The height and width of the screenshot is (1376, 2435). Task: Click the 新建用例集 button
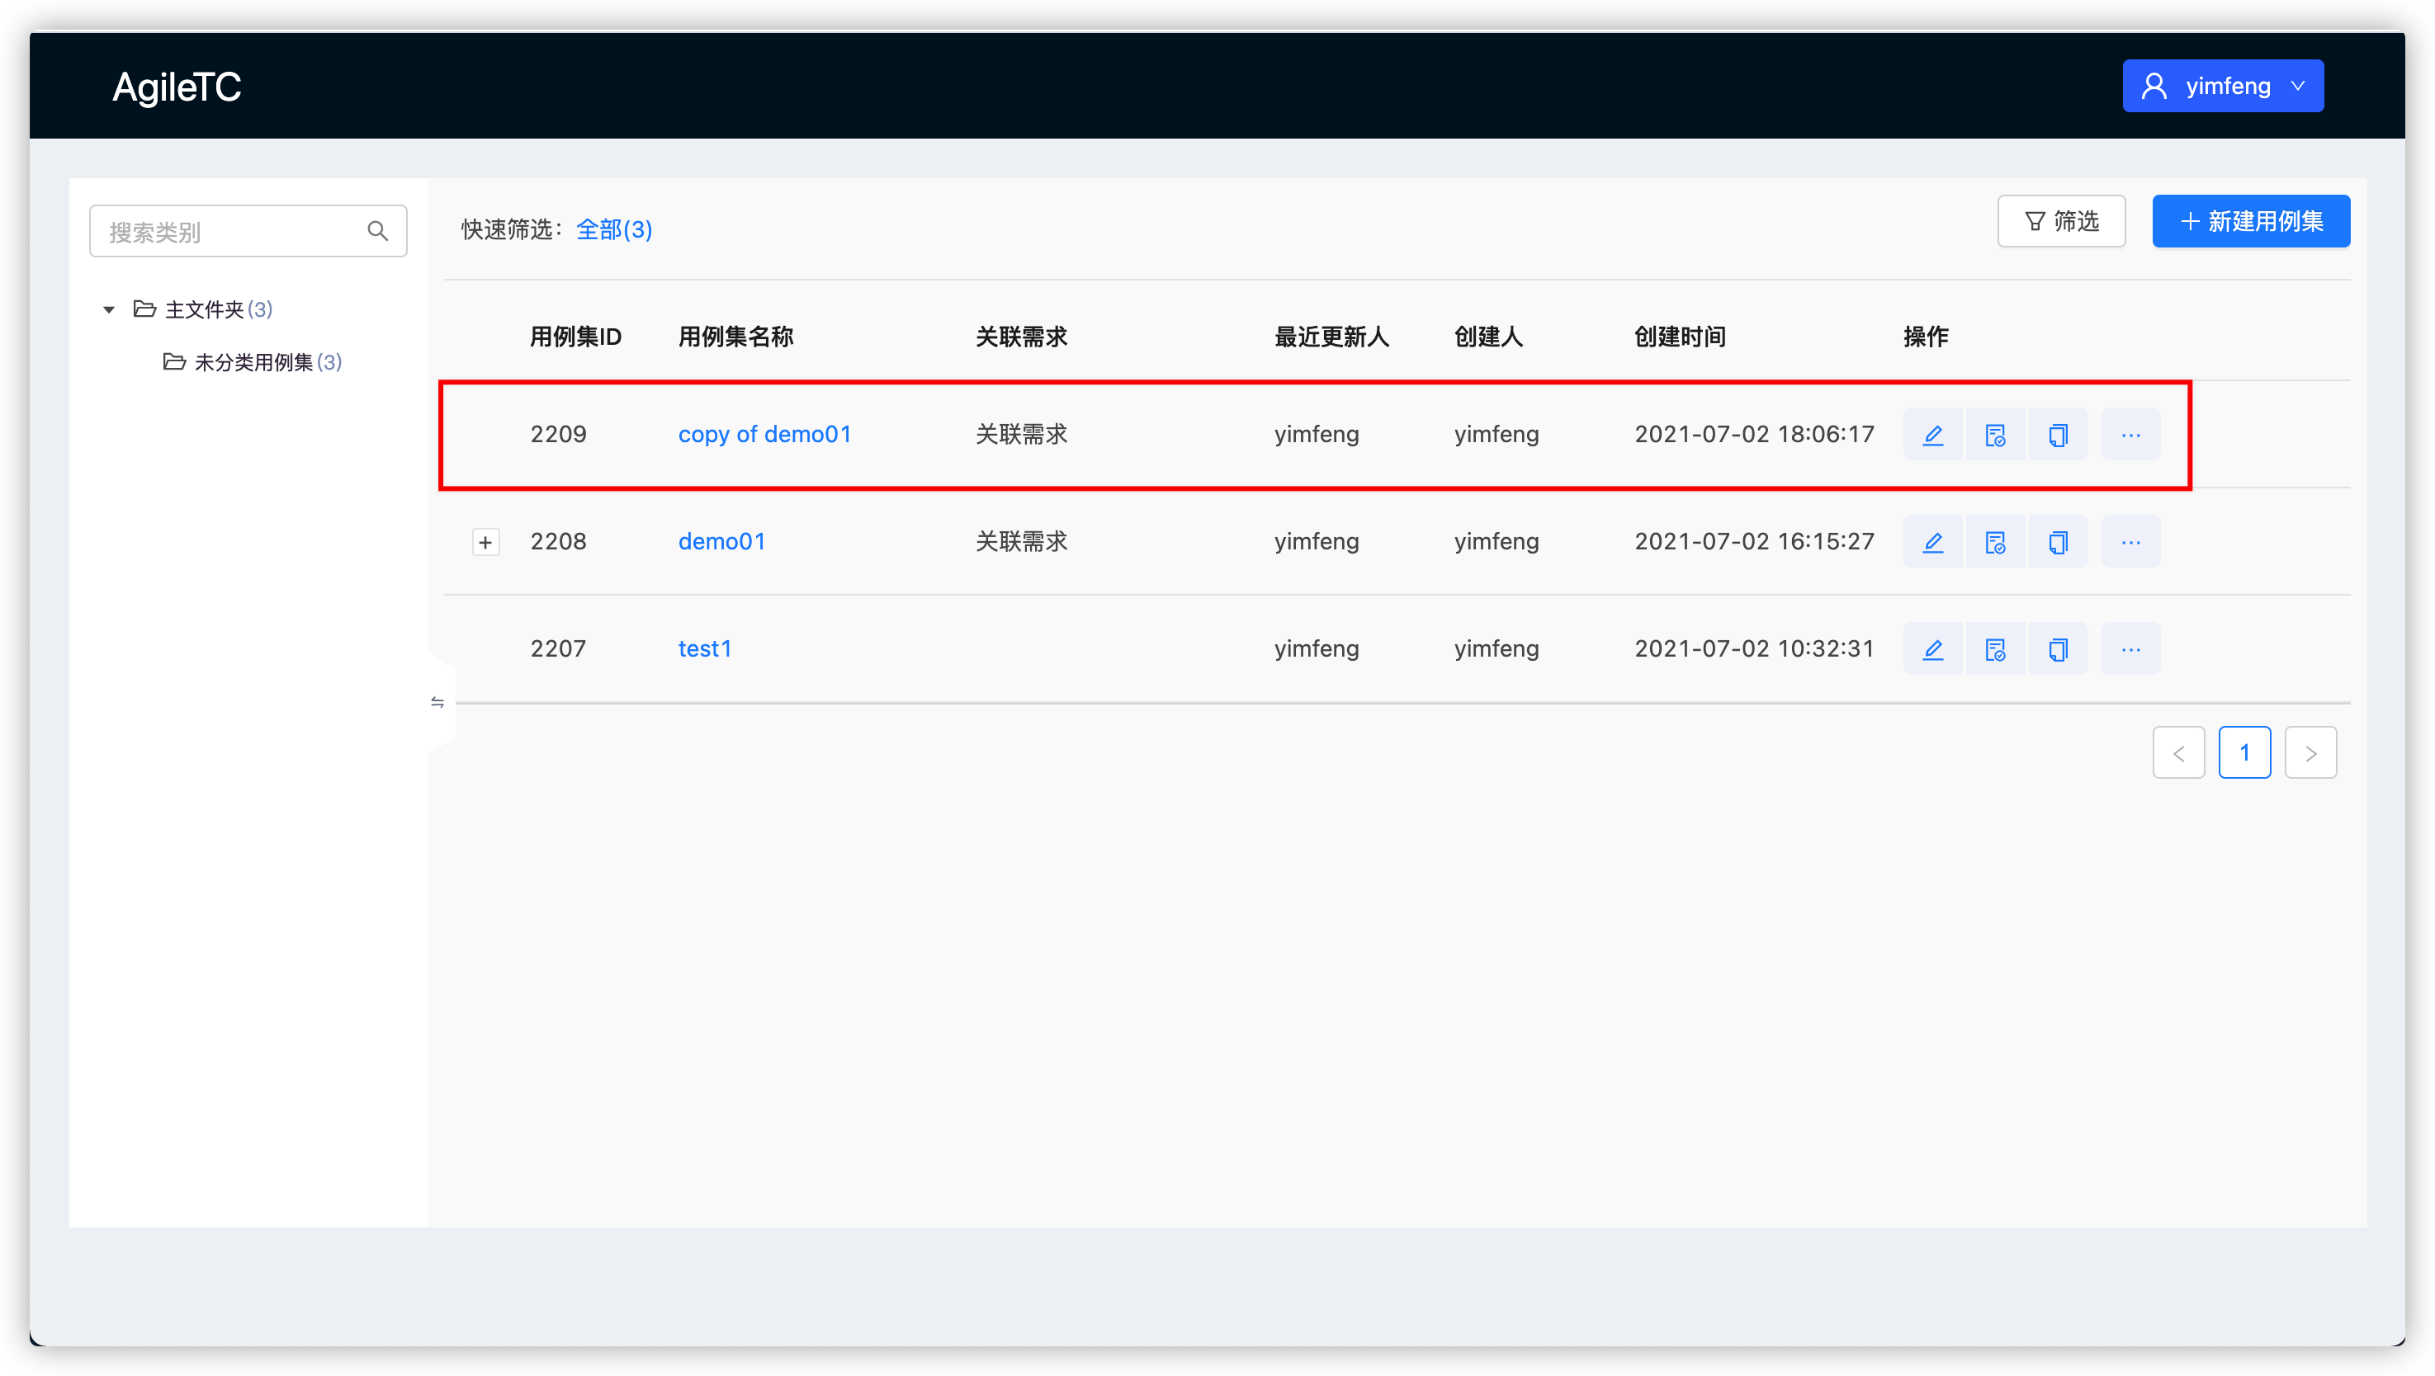point(2251,221)
